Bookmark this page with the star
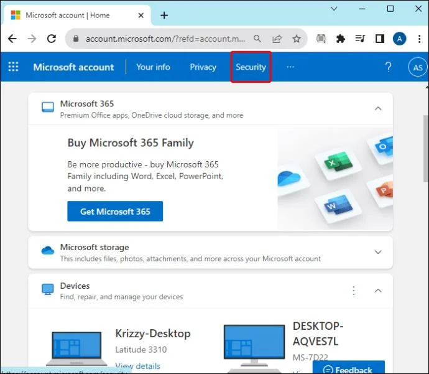Image resolution: width=429 pixels, height=374 pixels. (x=297, y=39)
